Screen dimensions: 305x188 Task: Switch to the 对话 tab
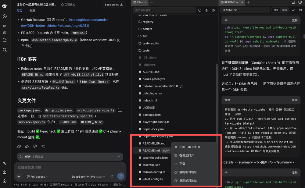point(19,10)
